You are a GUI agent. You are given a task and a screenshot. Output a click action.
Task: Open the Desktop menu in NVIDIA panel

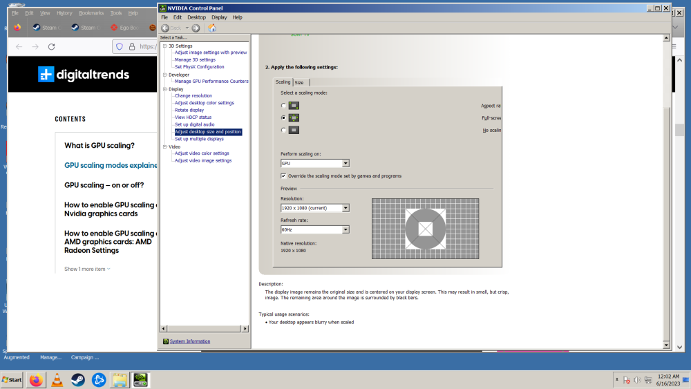click(x=196, y=17)
